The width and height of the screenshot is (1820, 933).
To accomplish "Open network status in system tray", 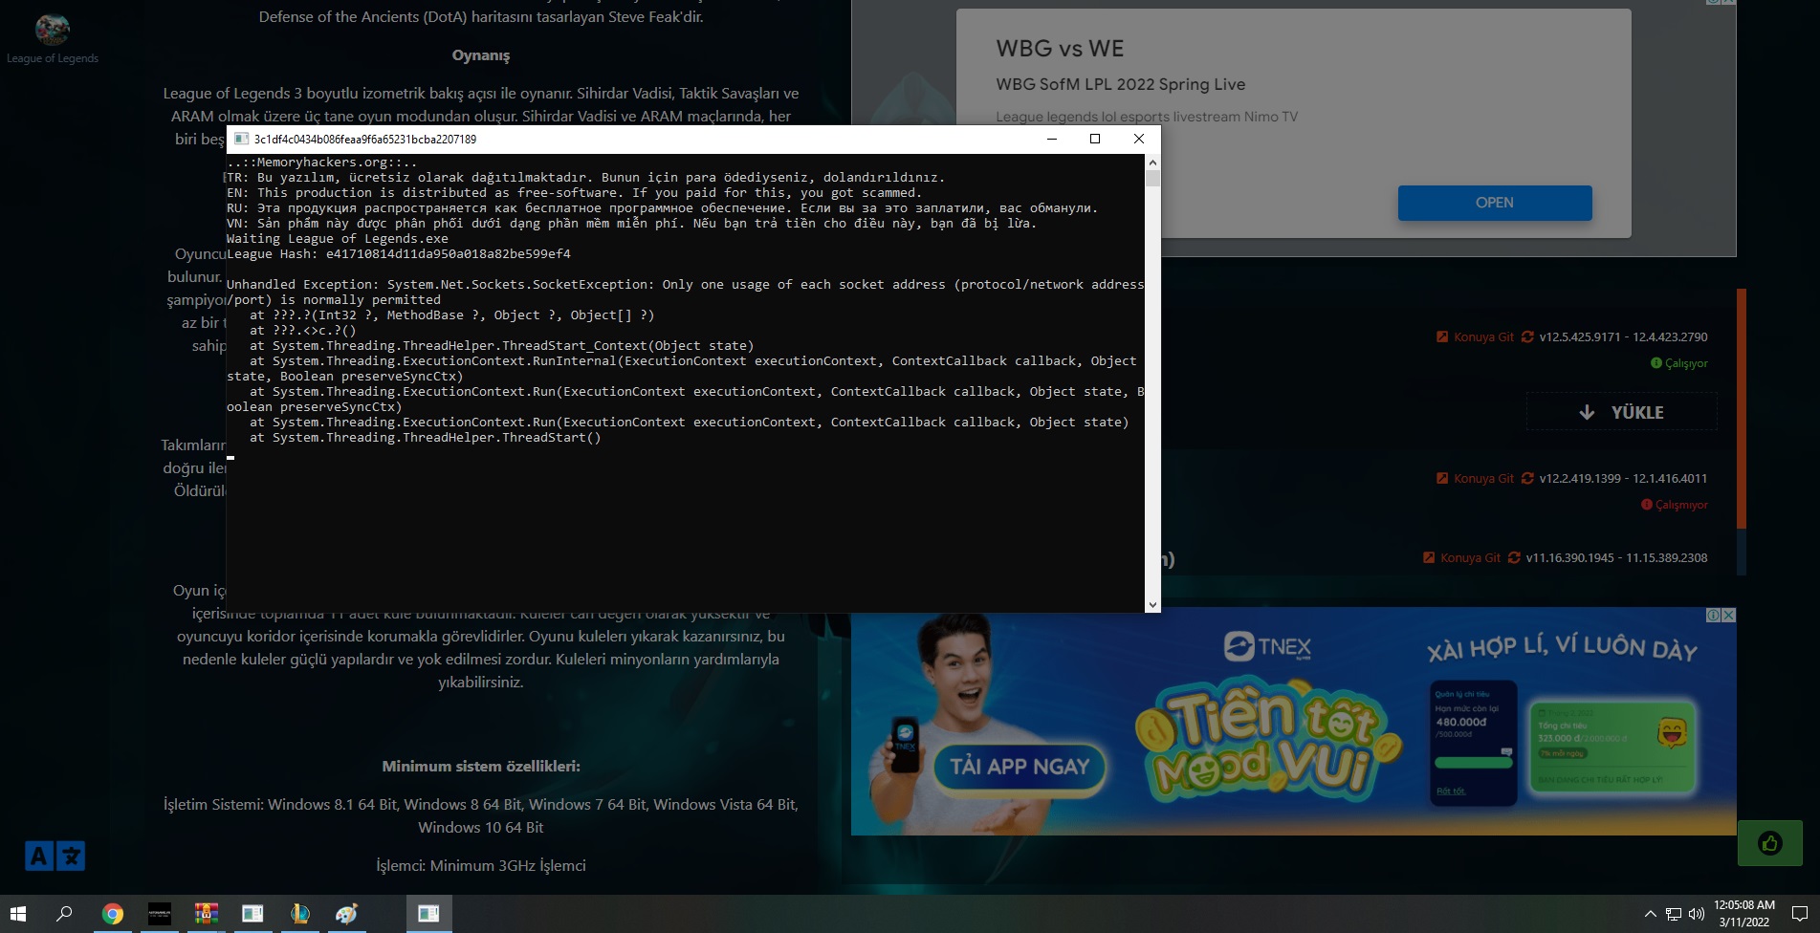I will point(1674,914).
